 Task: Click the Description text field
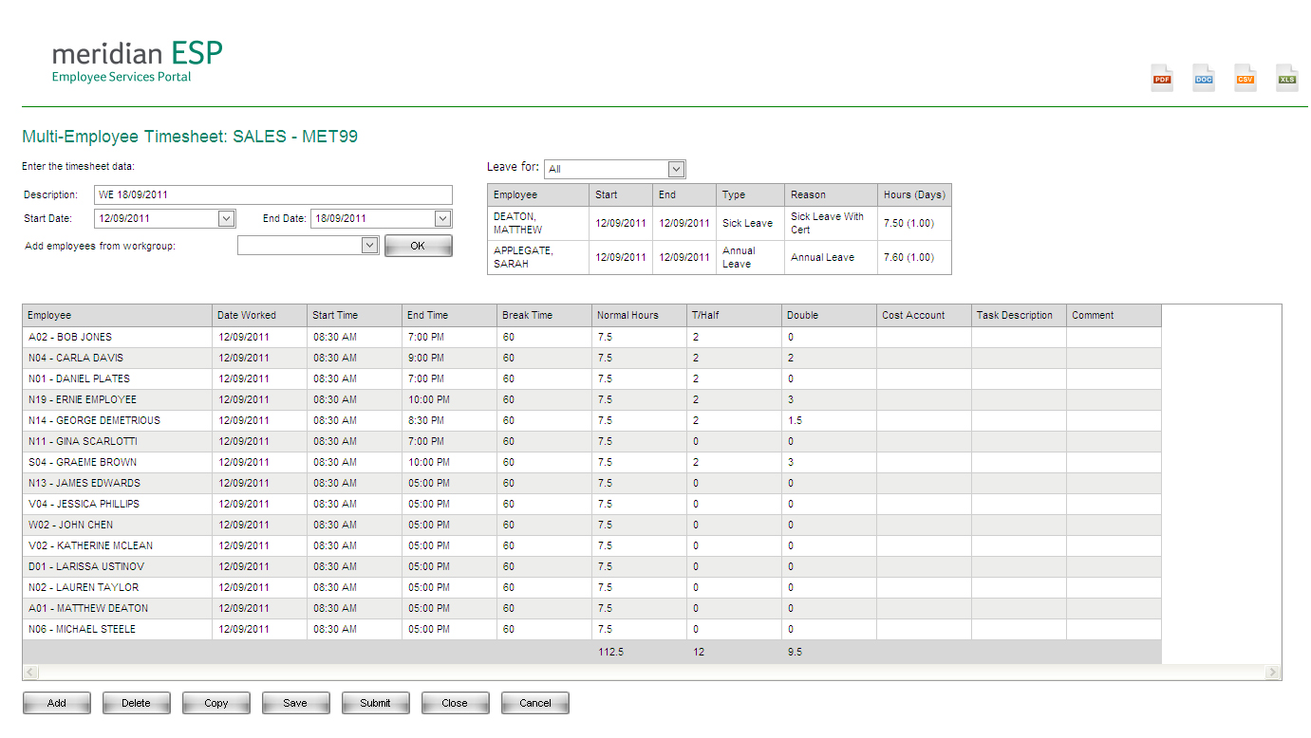(x=273, y=195)
